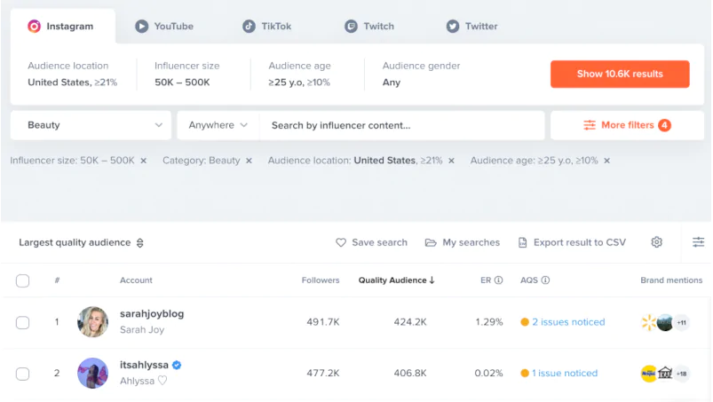This screenshot has height=402, width=713.
Task: Remove the Audience location filter chip
Action: click(451, 161)
